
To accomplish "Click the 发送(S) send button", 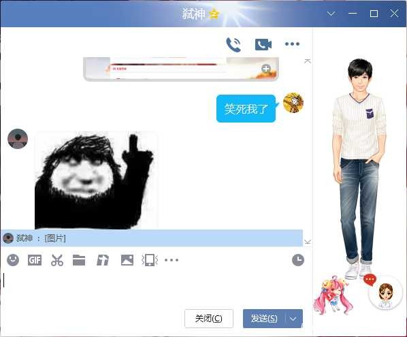I will click(264, 319).
